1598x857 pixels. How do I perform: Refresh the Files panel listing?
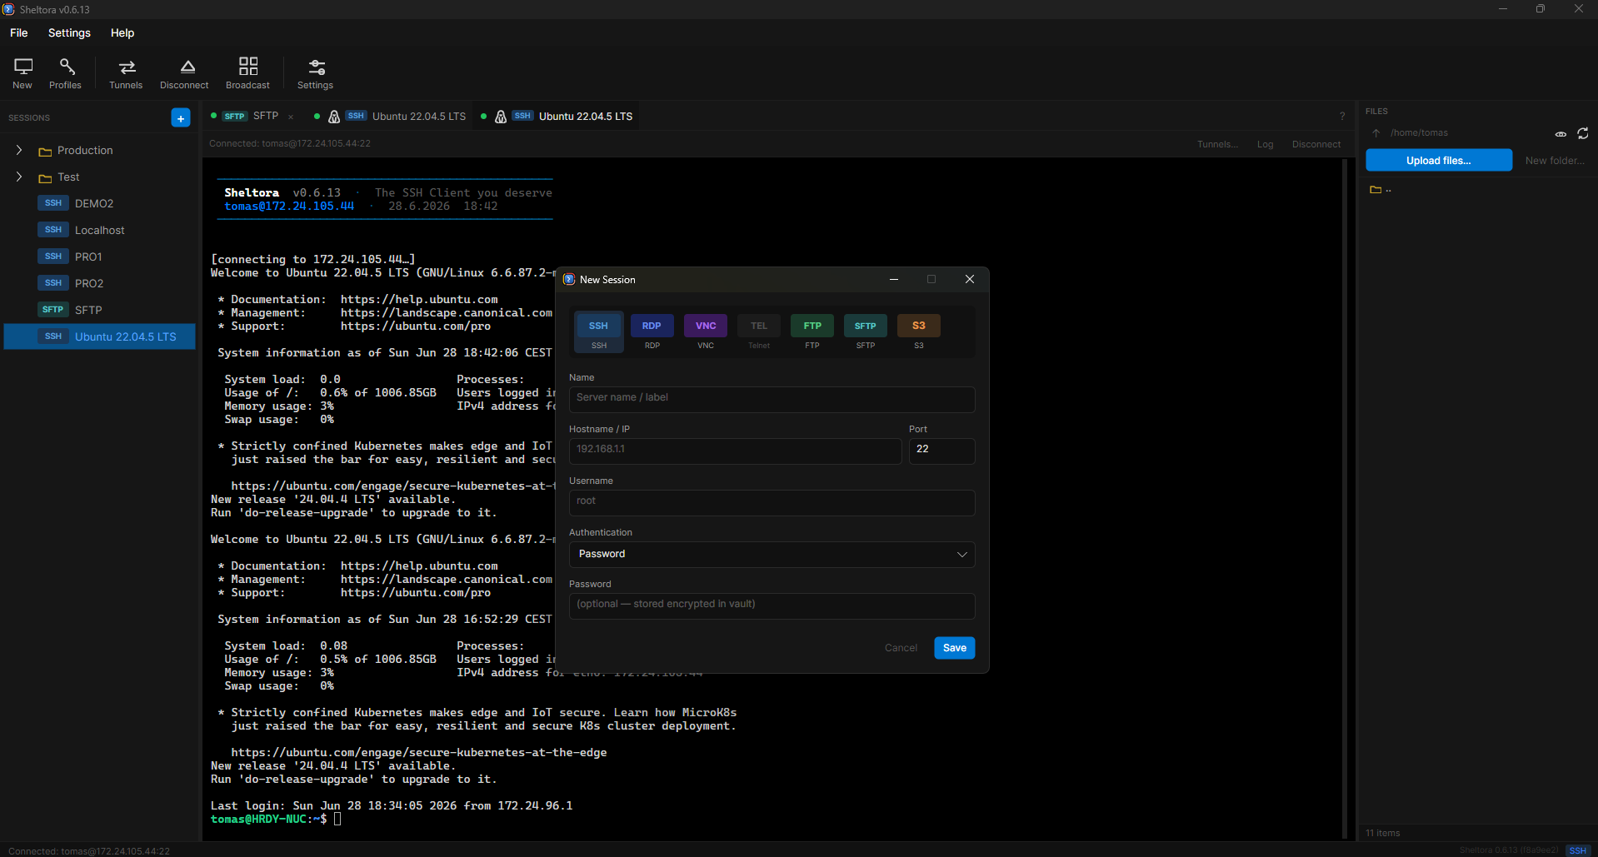[1583, 133]
